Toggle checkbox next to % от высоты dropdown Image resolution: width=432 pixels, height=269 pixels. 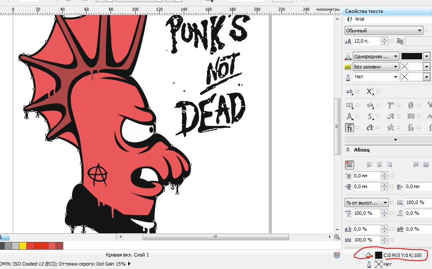tap(392, 202)
